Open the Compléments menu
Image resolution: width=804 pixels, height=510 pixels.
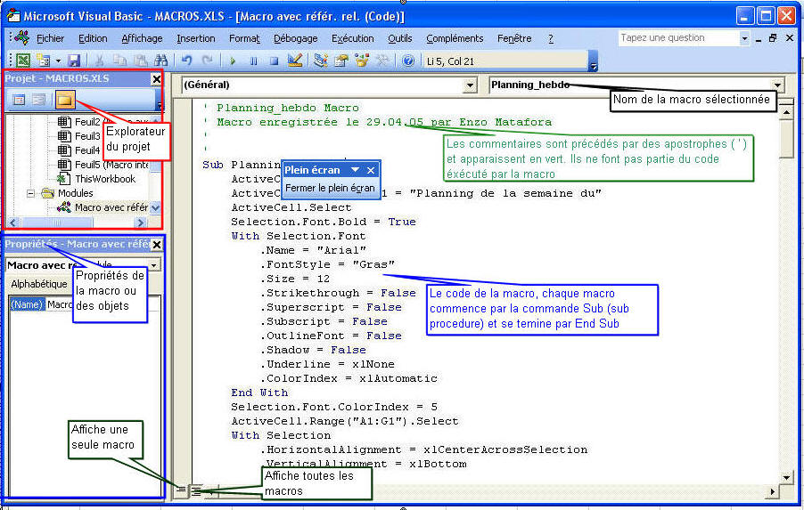coord(455,38)
